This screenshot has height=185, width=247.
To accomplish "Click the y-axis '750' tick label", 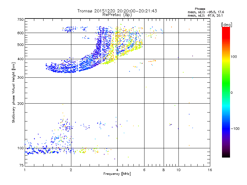I will pos(20,19).
